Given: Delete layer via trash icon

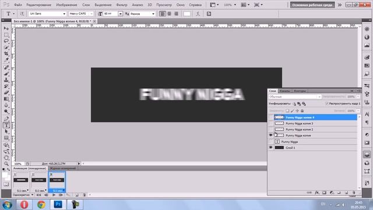Looking at the screenshot, I should 354,192.
